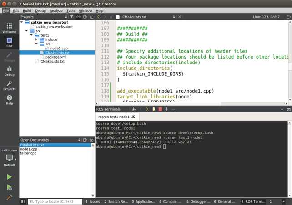Screen dimensions: 292x205
Task: Click the filter tree icon in Projects
Action: (x=72, y=17)
